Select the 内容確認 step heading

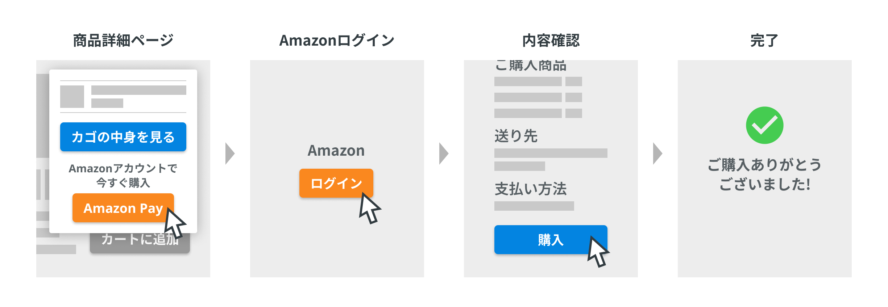[x=551, y=41]
